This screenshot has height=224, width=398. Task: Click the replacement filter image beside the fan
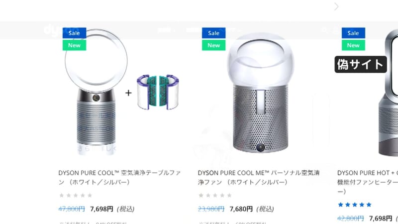158,92
